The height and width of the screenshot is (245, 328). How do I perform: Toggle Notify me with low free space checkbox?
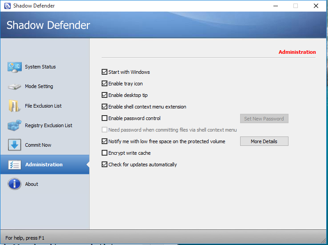(x=104, y=141)
